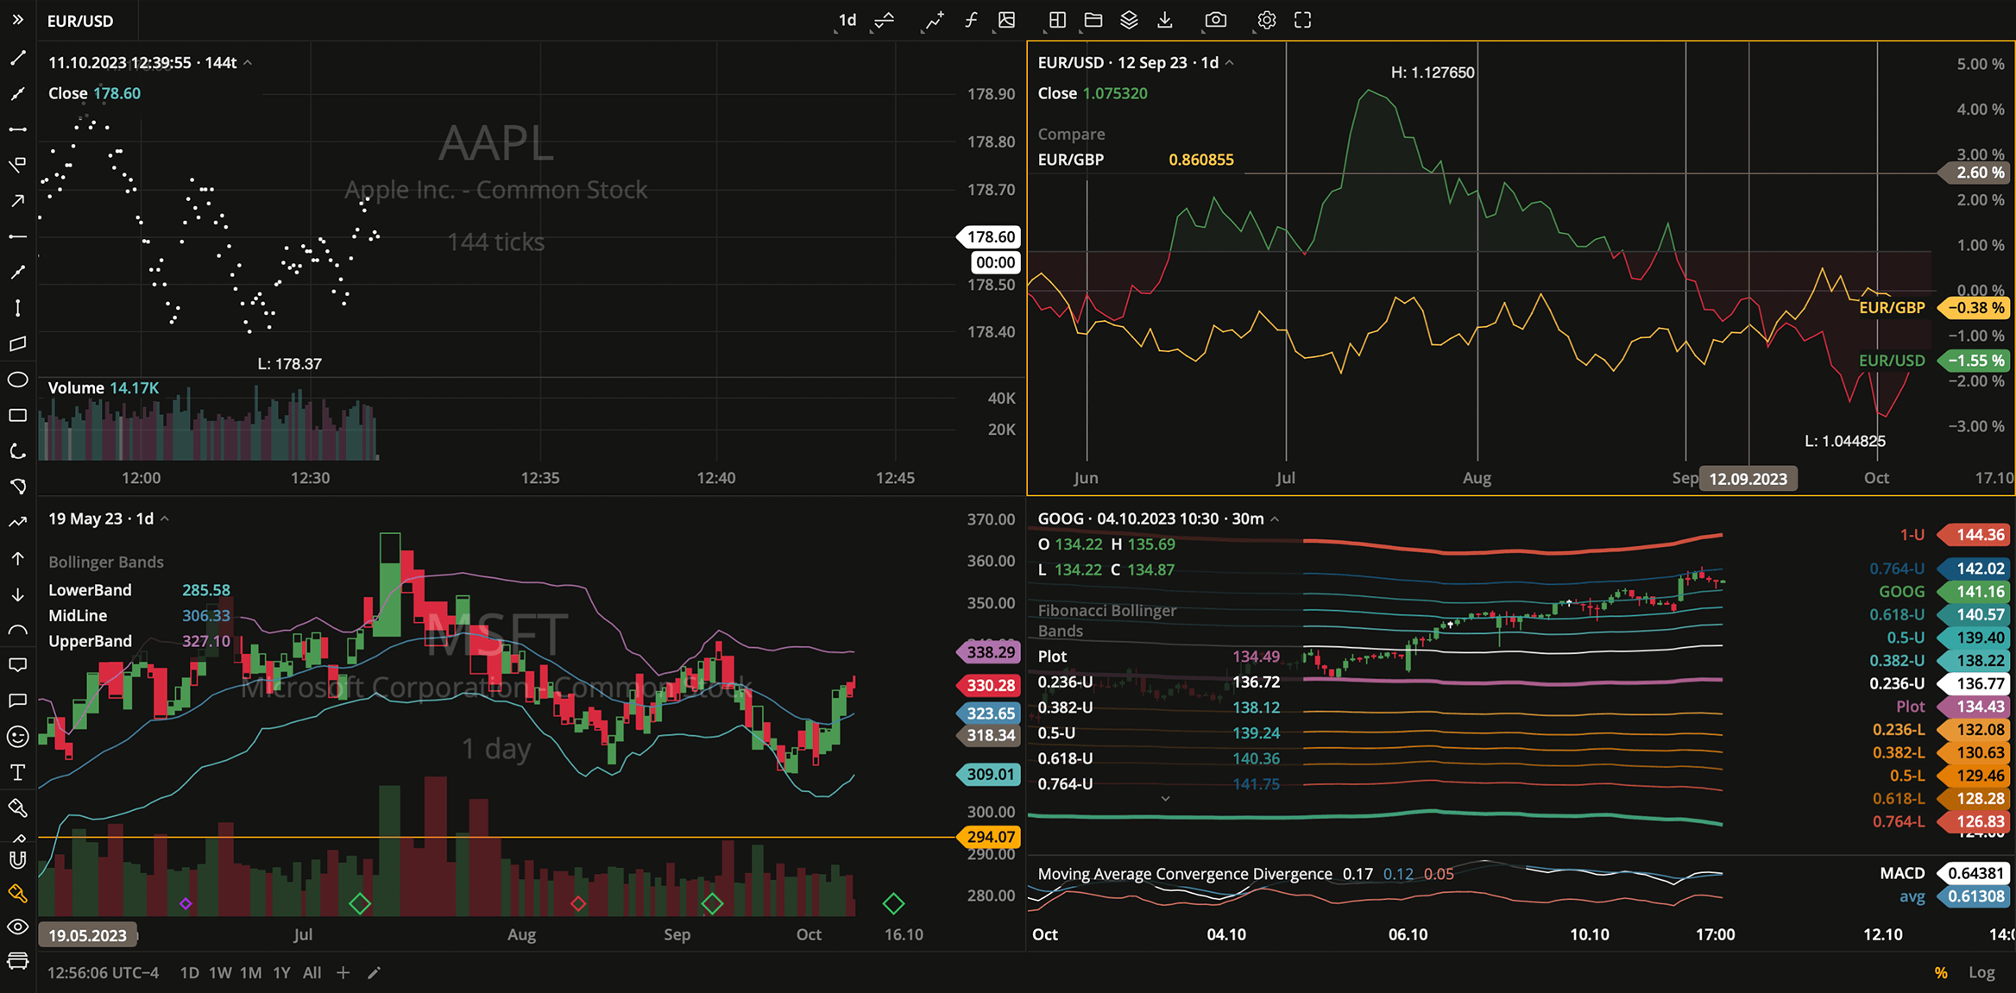Open the studies function icon
This screenshot has height=993, width=2016.
click(x=971, y=20)
